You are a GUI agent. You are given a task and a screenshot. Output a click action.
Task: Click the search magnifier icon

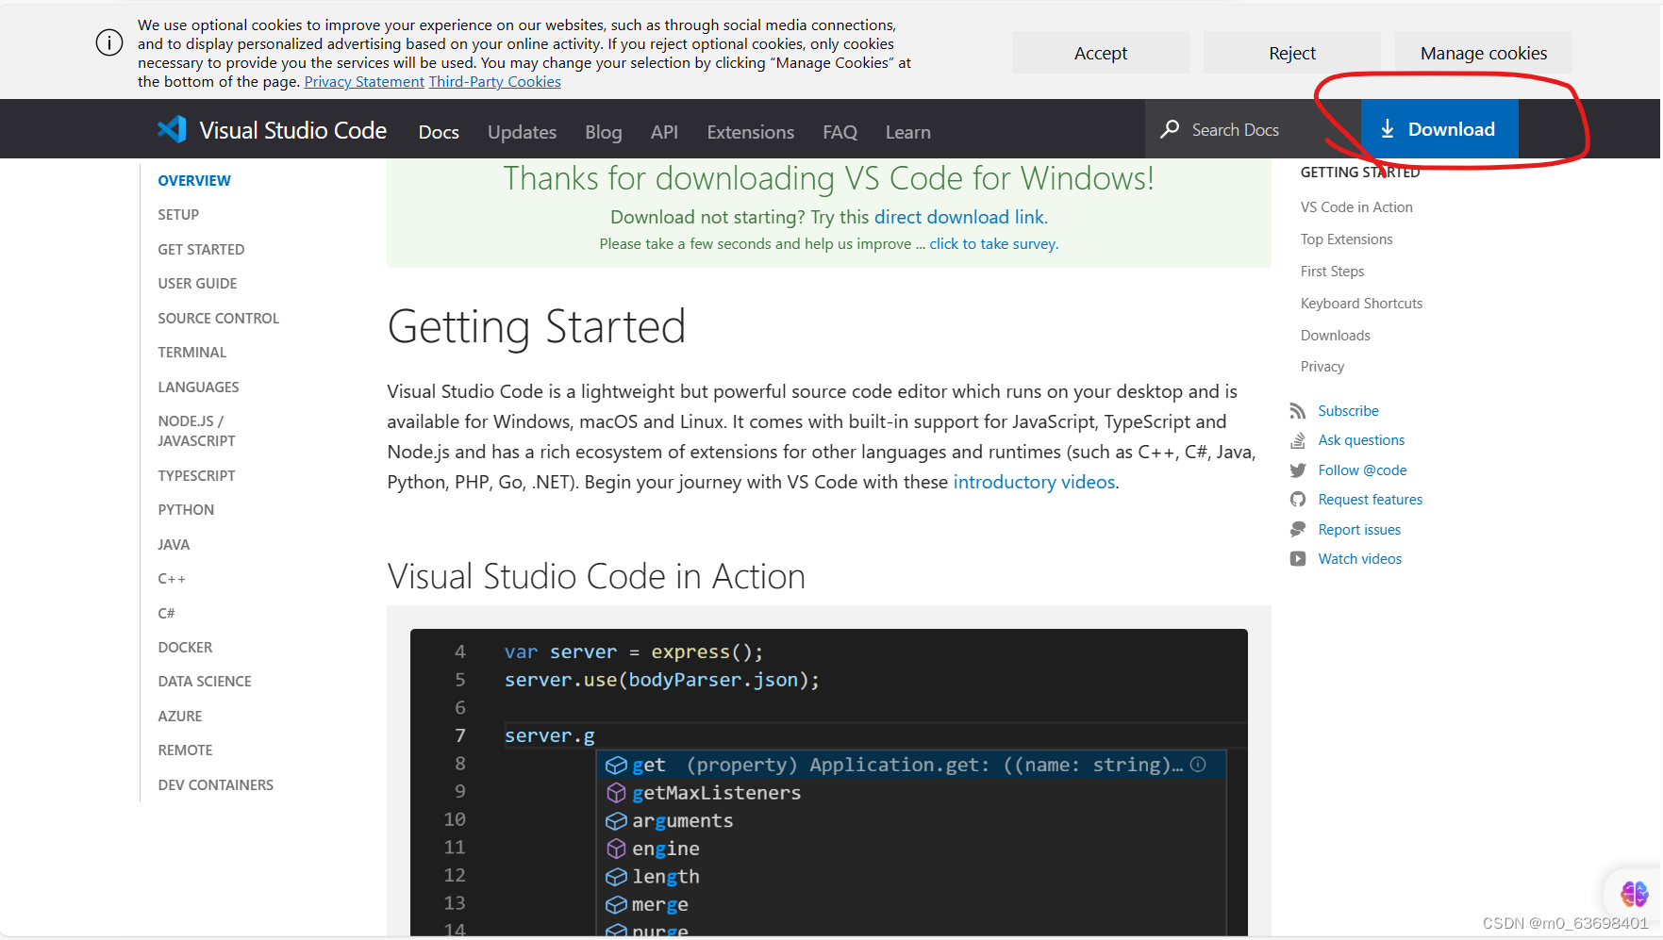[x=1170, y=129]
